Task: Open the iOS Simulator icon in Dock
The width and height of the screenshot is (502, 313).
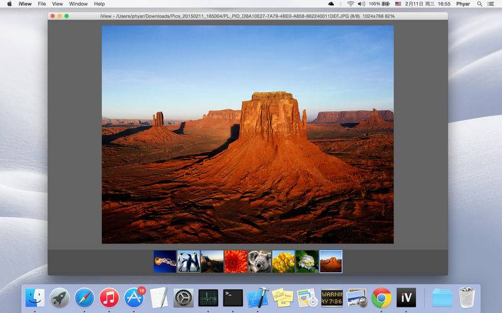Action: [307, 298]
